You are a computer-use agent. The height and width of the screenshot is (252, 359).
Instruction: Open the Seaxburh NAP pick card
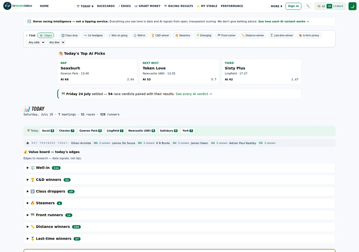click(x=97, y=71)
